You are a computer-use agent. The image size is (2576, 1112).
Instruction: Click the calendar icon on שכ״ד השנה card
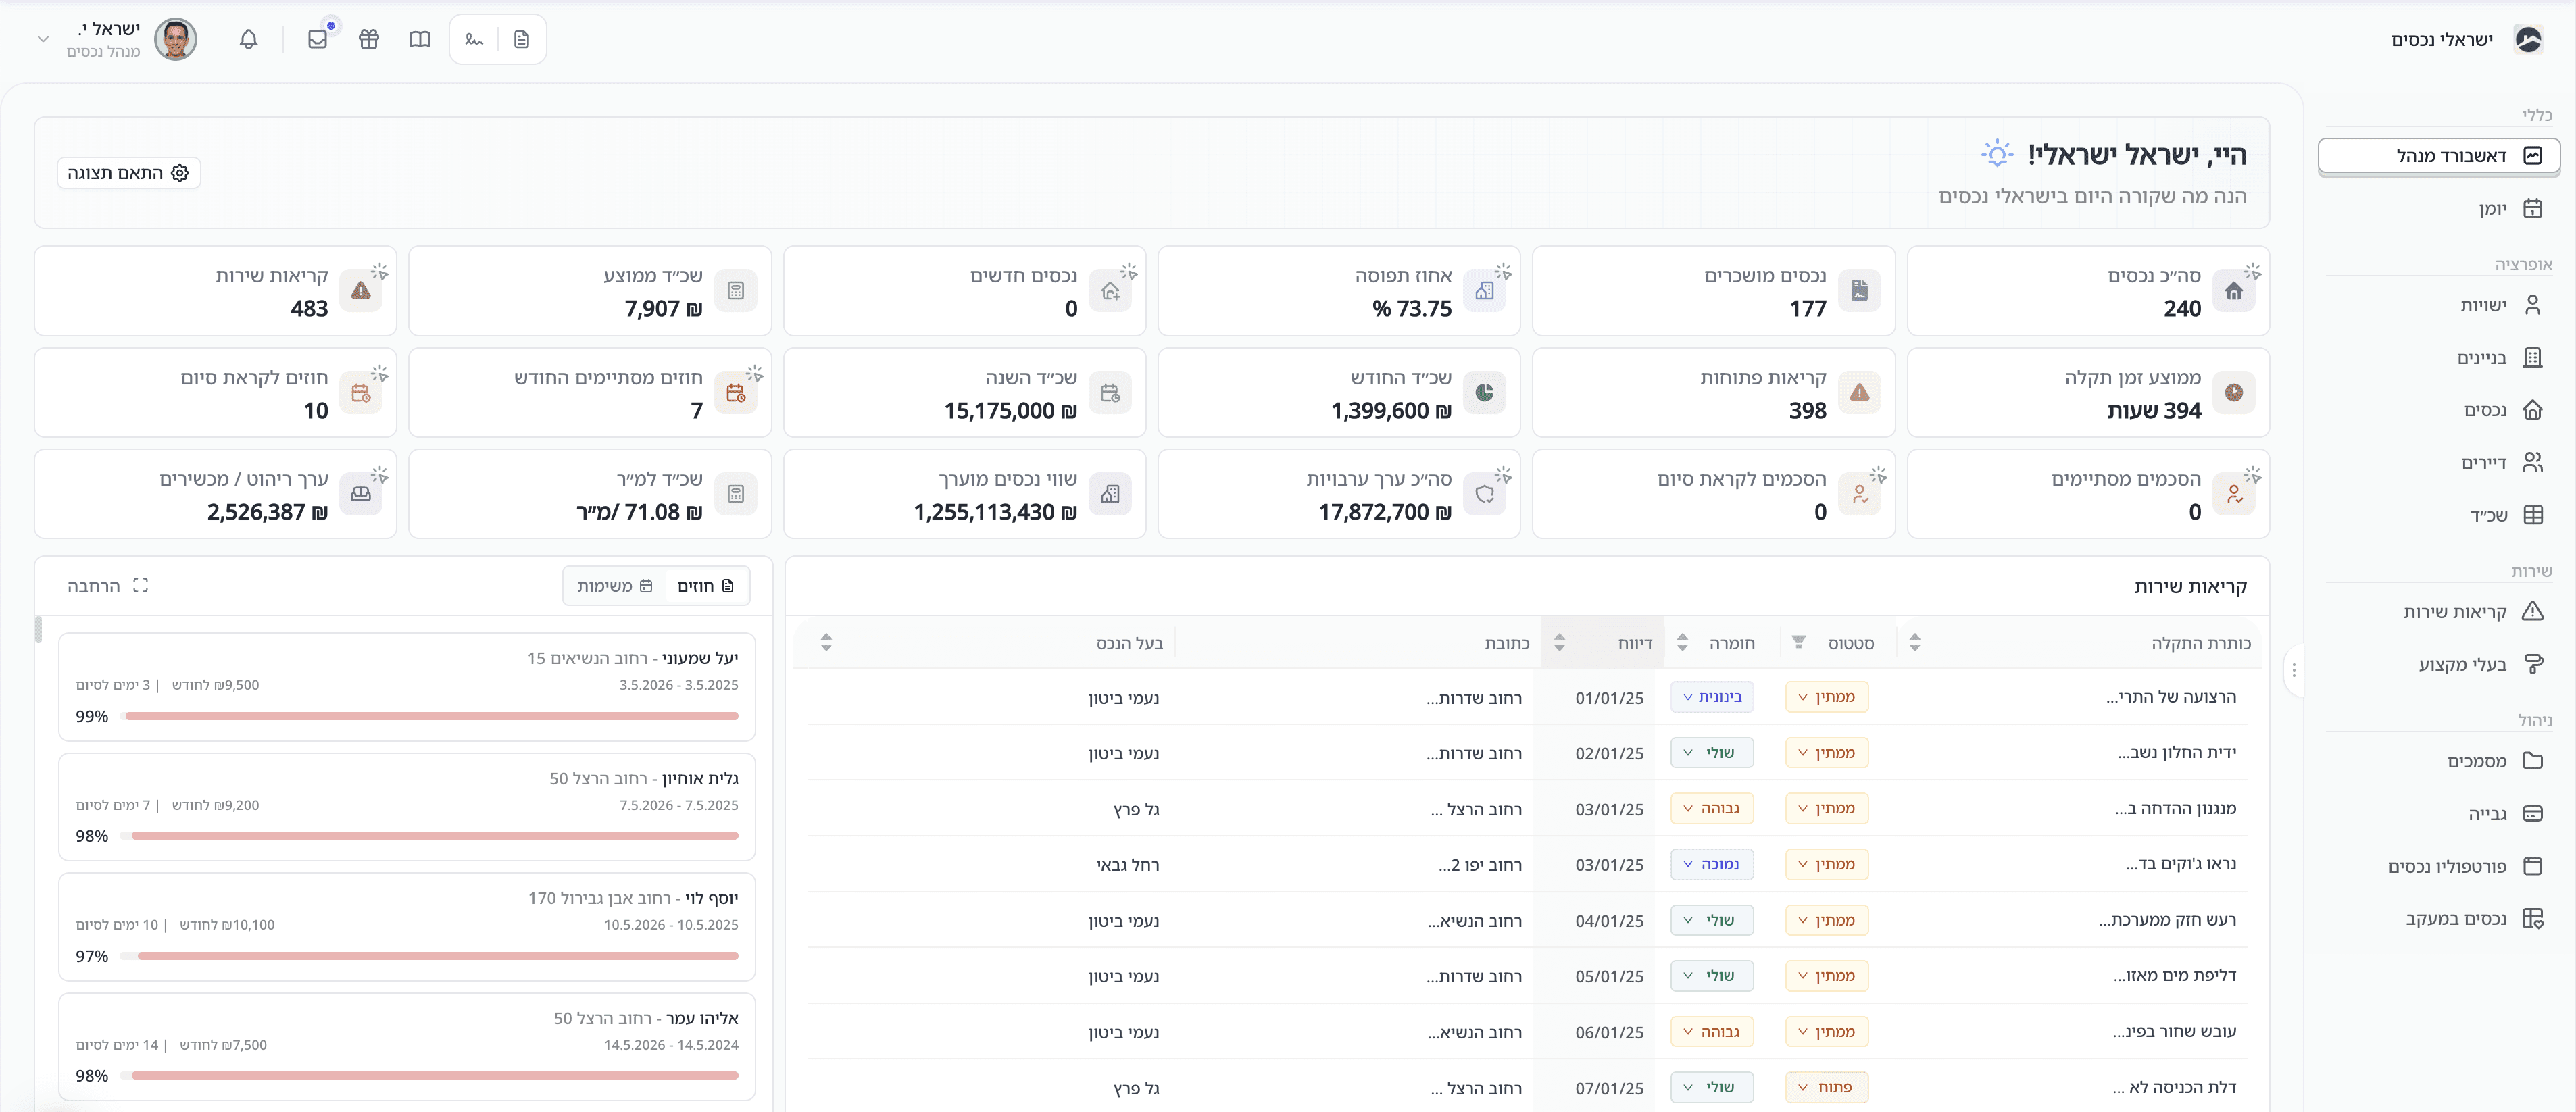click(1110, 393)
